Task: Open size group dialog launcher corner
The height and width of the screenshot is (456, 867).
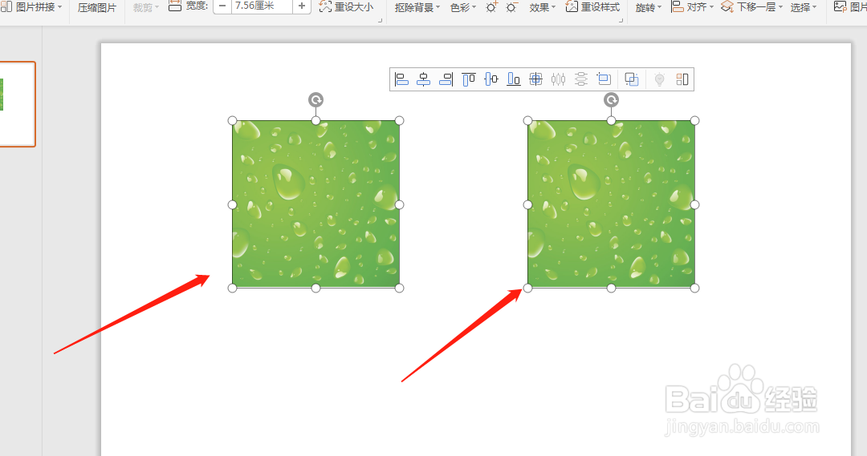Action: (x=380, y=20)
